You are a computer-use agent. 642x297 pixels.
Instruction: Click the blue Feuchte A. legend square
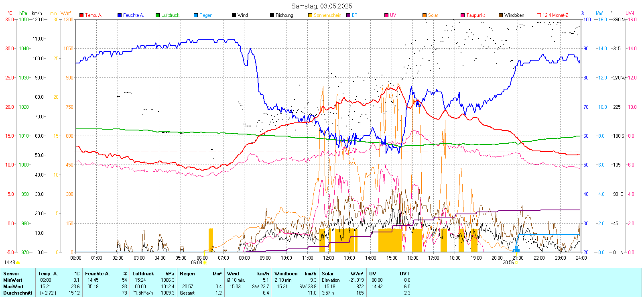[x=120, y=15]
